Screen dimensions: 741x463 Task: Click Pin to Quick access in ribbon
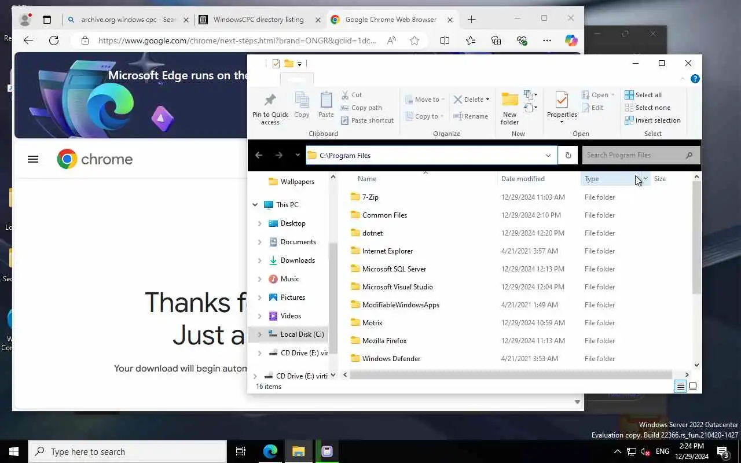[x=270, y=109]
